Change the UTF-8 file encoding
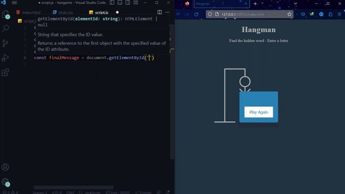 57,192
